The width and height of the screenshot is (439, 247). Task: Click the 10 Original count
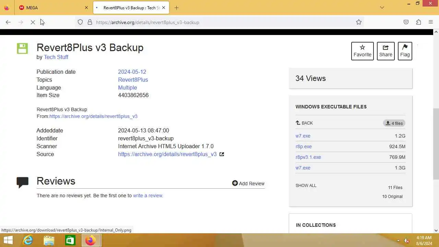(x=392, y=197)
